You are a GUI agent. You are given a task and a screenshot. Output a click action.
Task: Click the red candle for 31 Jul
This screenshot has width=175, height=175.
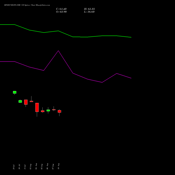pyautogui.click(x=26, y=102)
